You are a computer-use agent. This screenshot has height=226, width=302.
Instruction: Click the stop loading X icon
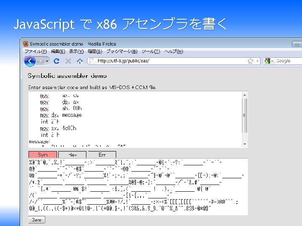[68, 61]
